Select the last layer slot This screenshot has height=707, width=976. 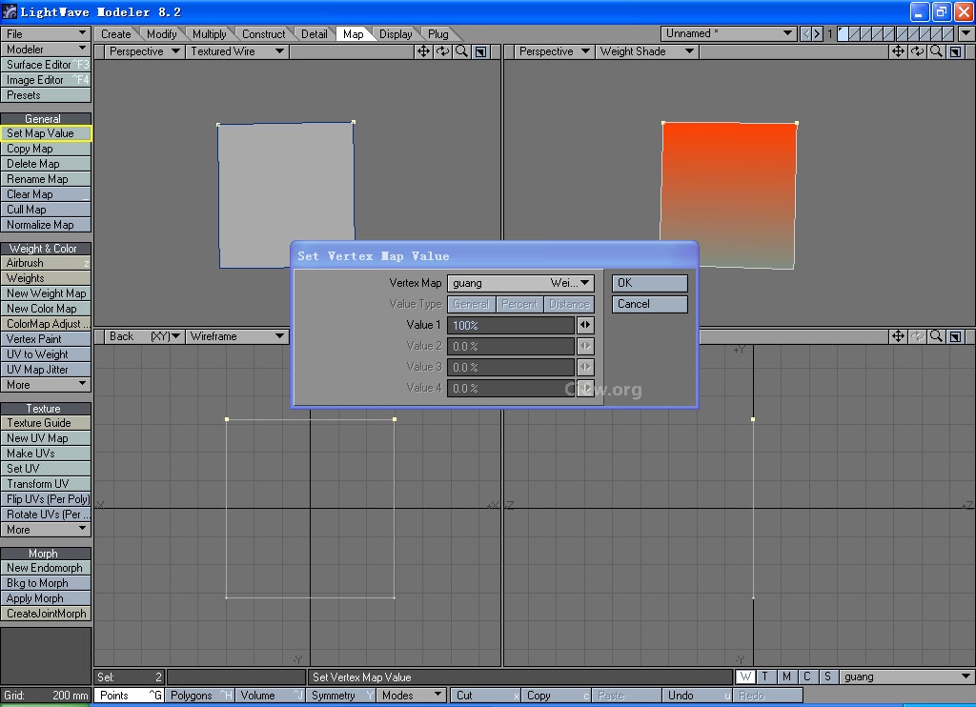[x=948, y=33]
